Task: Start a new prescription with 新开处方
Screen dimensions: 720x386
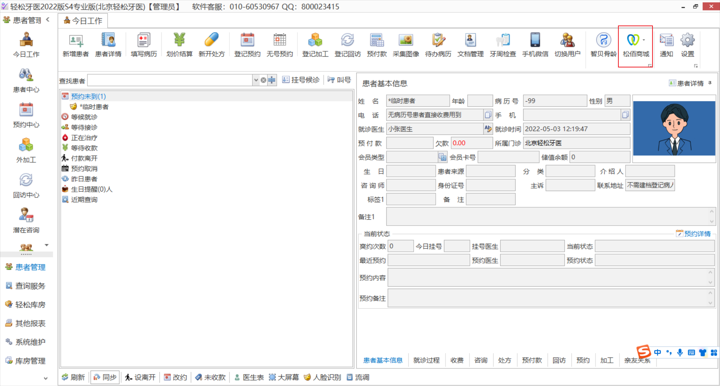Action: click(x=211, y=45)
